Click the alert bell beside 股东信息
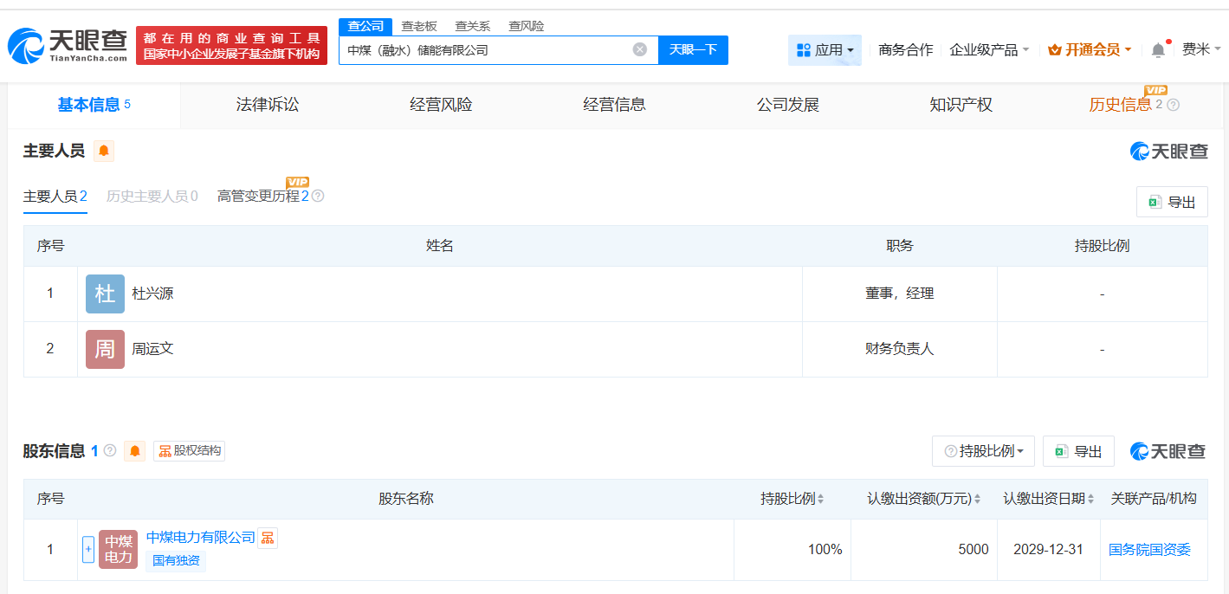1229x594 pixels. 134,450
